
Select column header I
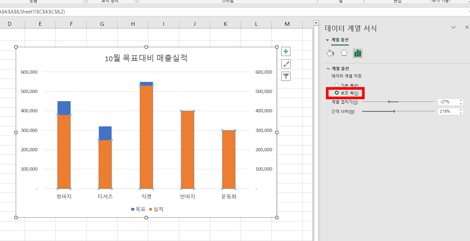[x=163, y=24]
